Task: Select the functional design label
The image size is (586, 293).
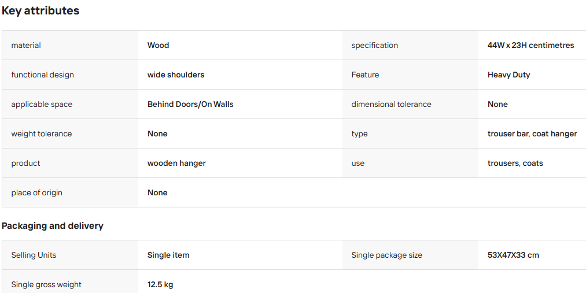Action: point(43,75)
